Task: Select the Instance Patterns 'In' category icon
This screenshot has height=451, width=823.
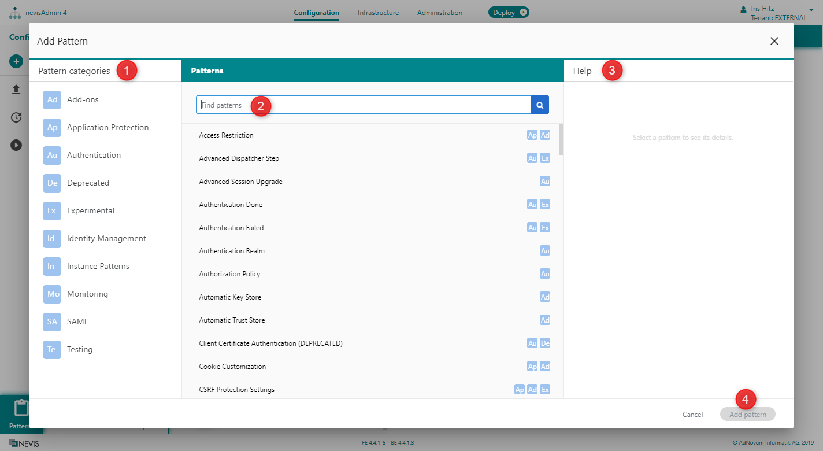Action: [x=52, y=266]
